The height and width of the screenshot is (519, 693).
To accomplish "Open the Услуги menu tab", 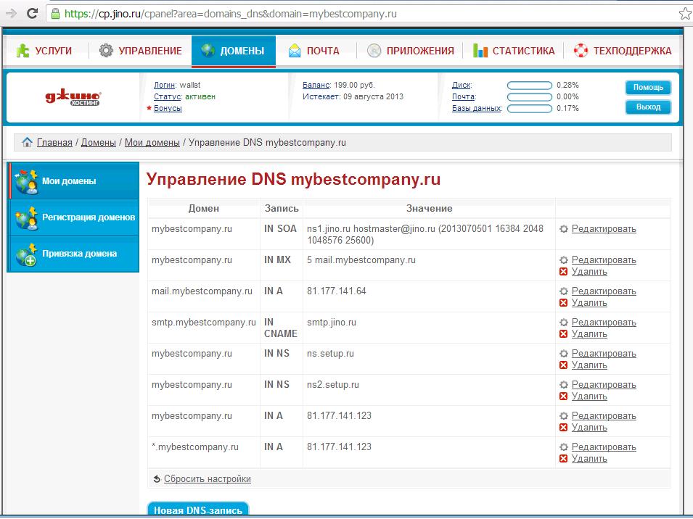I will click(x=44, y=51).
